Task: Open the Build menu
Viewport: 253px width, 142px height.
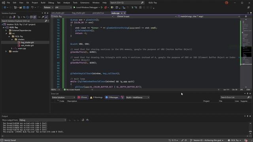Action: 43,3
